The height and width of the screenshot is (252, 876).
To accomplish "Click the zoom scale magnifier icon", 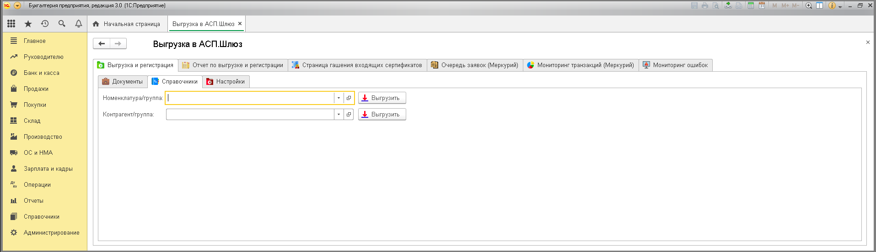I will (x=809, y=5).
